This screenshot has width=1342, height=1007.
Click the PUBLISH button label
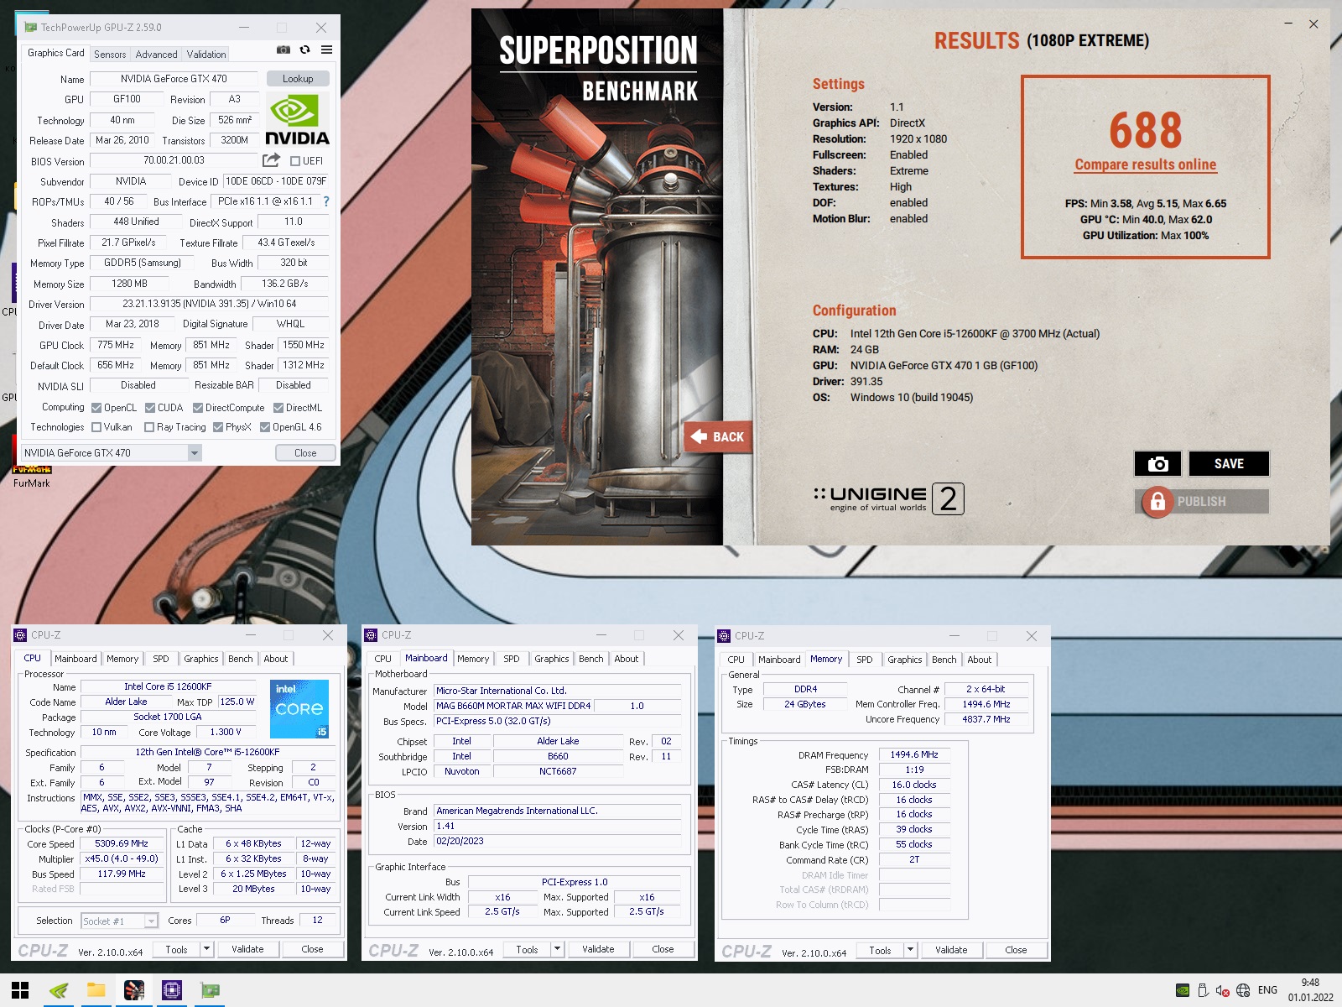1201,502
